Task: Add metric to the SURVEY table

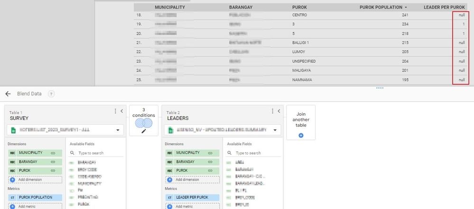Action: 35,206
